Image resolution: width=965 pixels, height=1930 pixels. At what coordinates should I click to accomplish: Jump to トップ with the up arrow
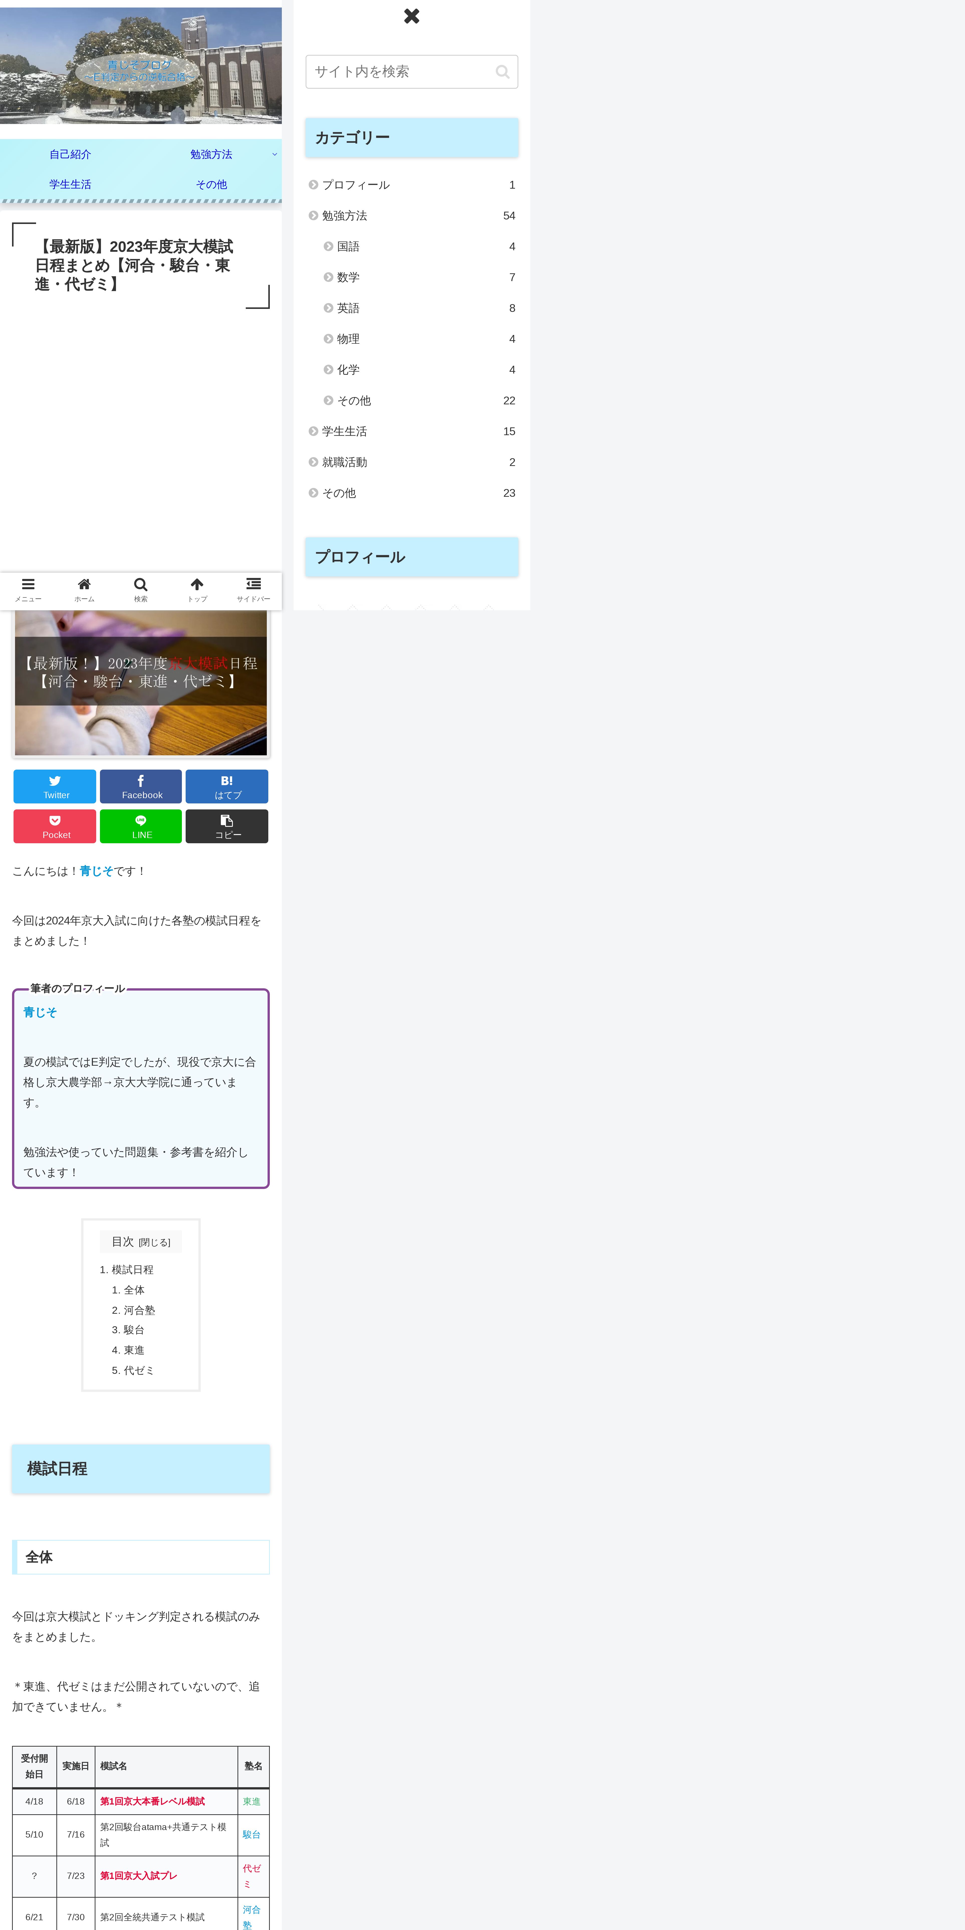tap(197, 590)
